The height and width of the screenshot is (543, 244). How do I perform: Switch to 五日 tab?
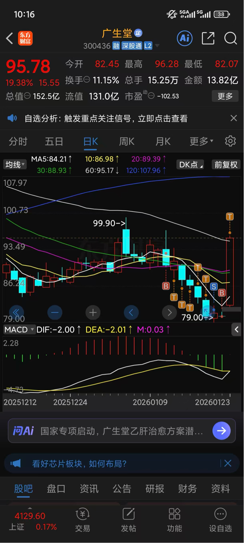pos(54,141)
